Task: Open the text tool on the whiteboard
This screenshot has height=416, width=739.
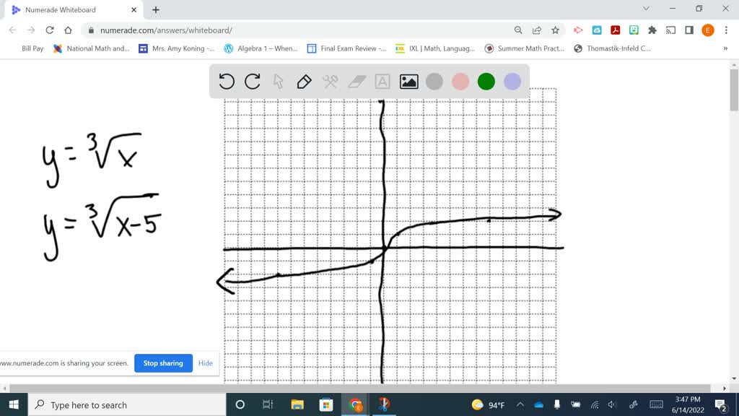Action: (382, 82)
